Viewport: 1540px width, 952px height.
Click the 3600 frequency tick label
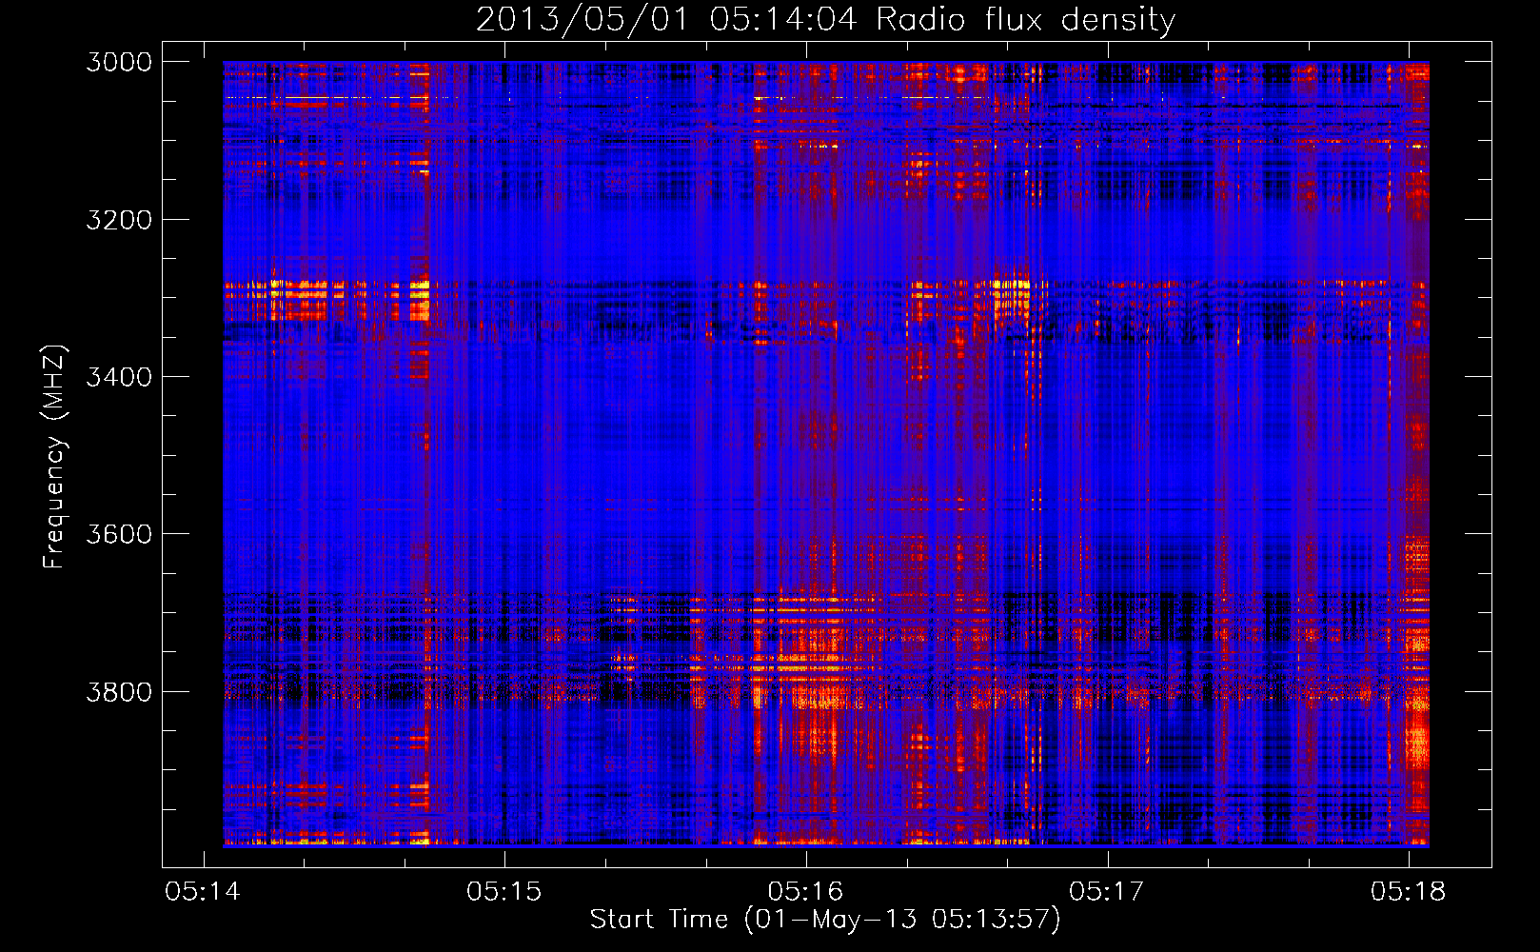(119, 534)
